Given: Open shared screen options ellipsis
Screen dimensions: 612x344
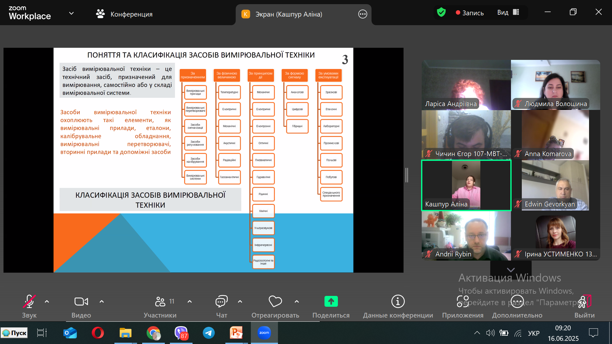Looking at the screenshot, I should click(363, 14).
